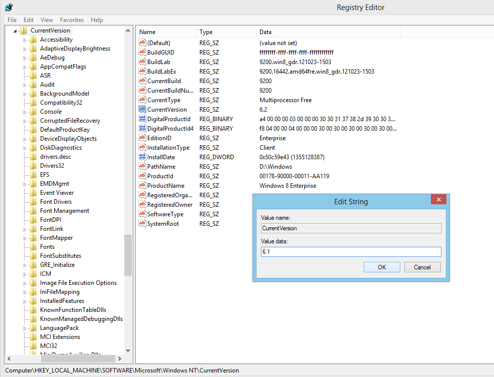Expand the Image File Execution Options key

[x=25, y=283]
